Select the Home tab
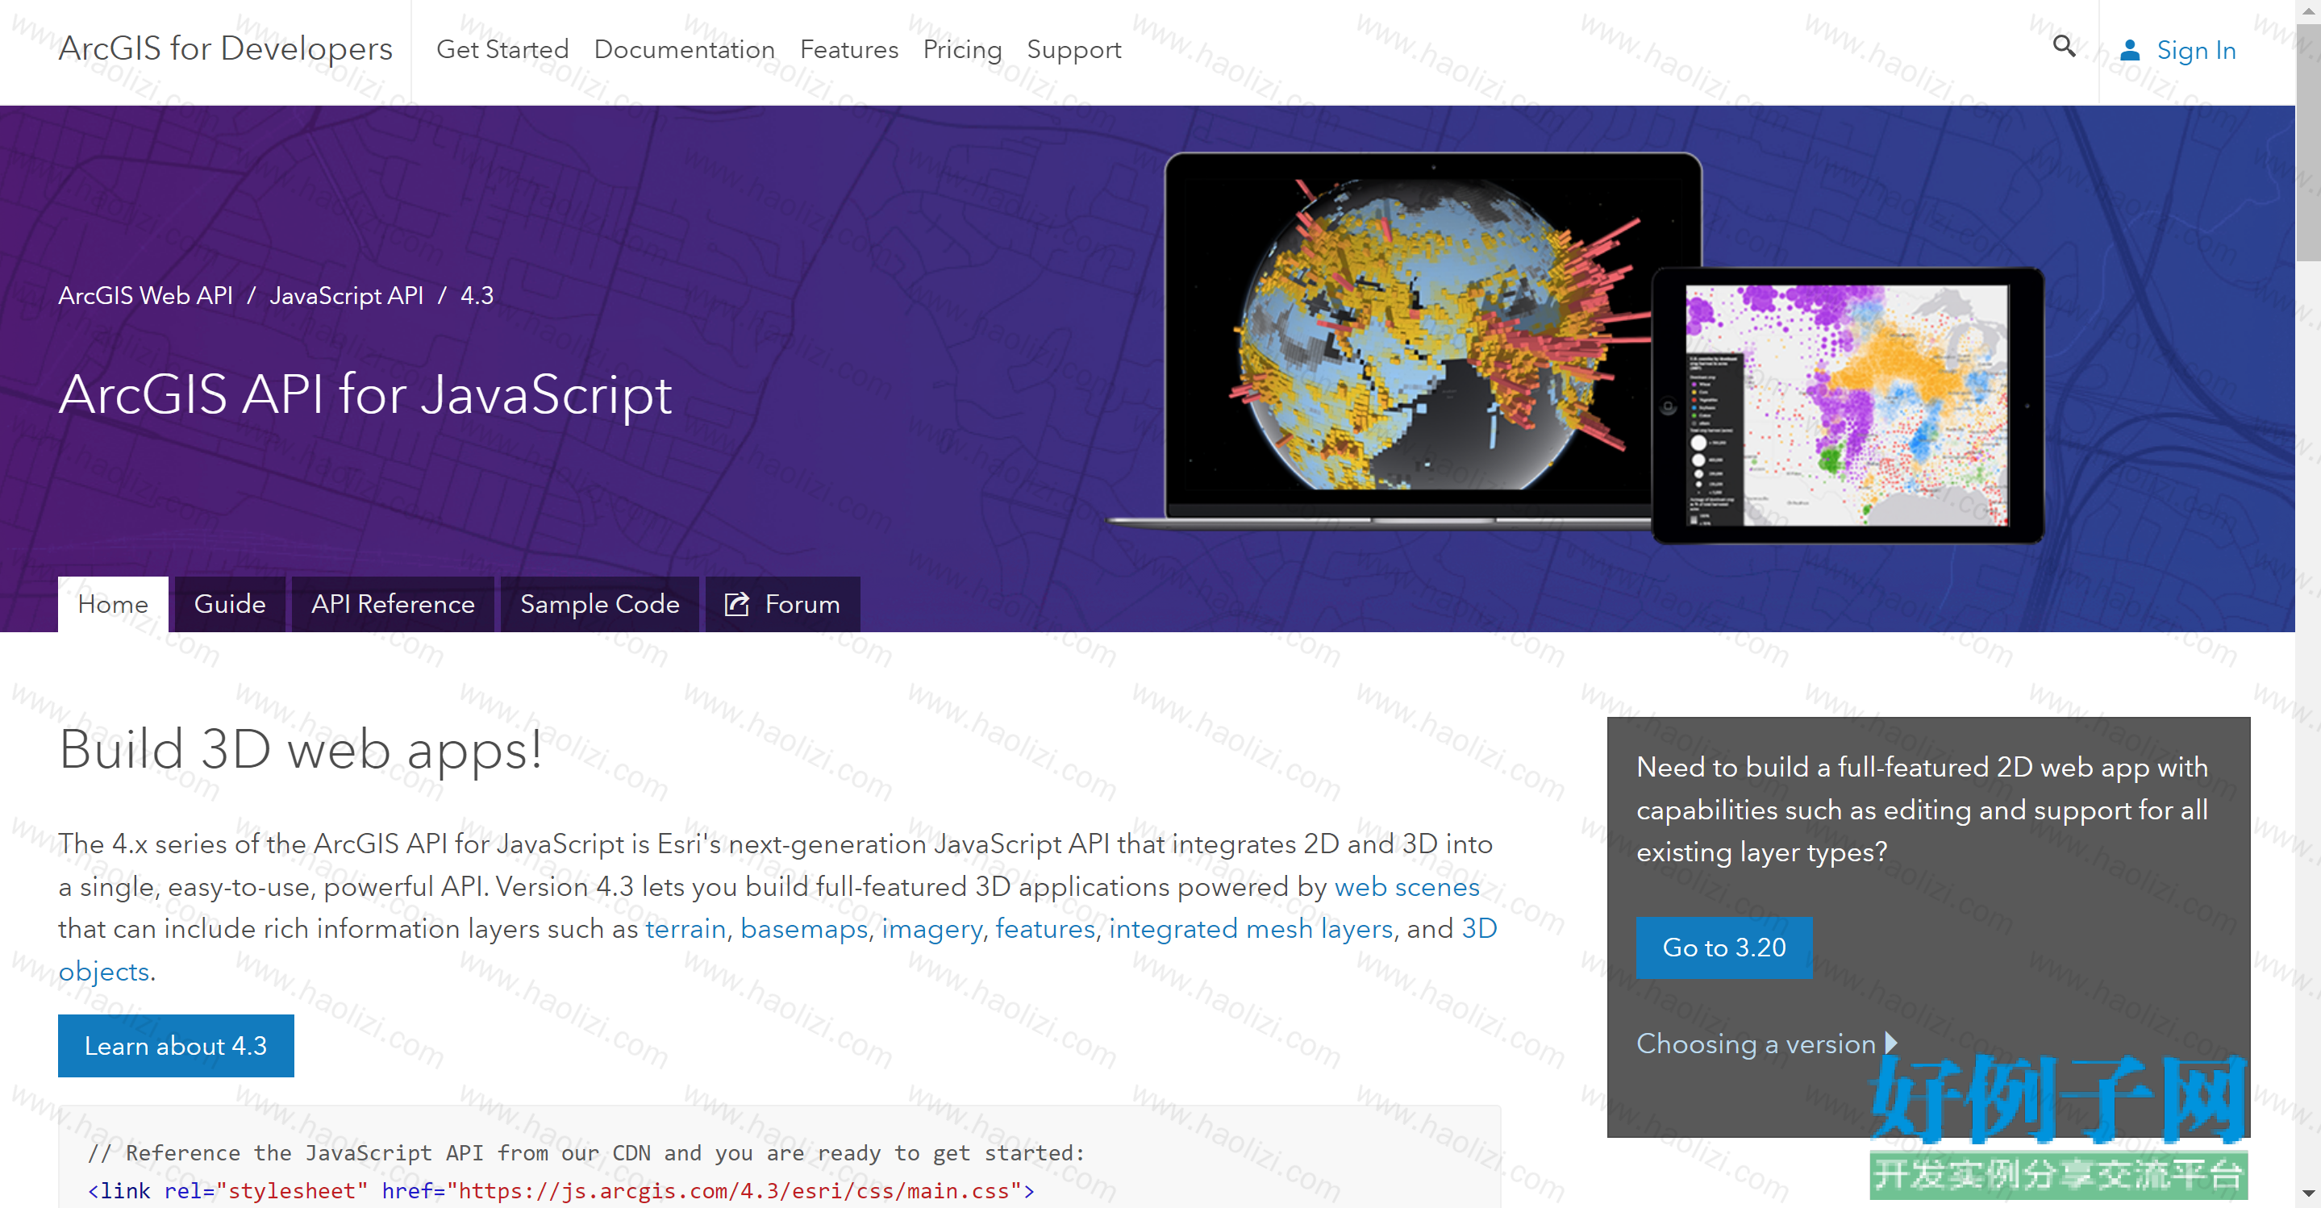This screenshot has width=2321, height=1208. point(114,603)
